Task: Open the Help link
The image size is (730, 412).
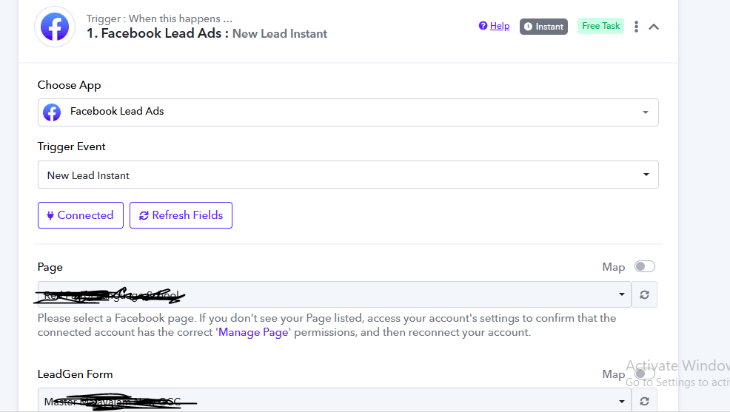Action: (x=500, y=26)
